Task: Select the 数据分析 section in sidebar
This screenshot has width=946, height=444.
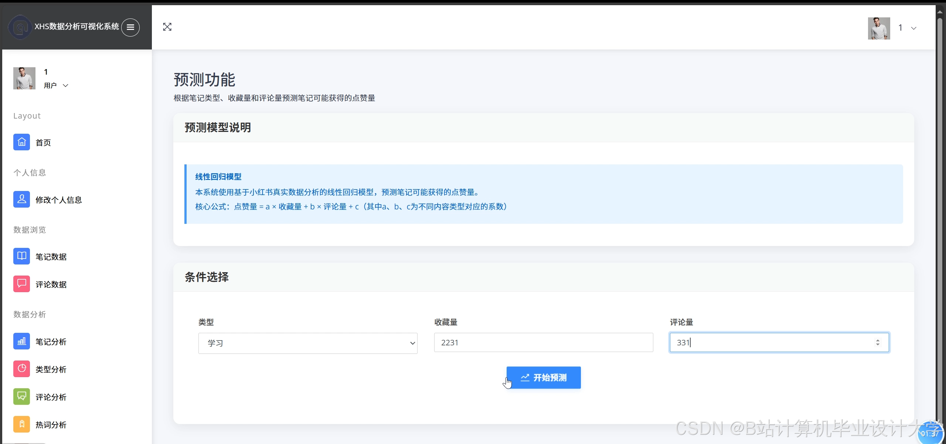Action: click(x=29, y=314)
